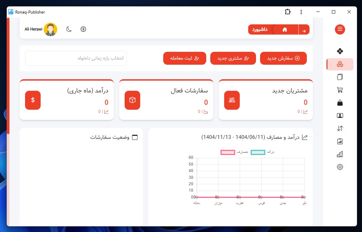Image resolution: width=362 pixels, height=232 pixels.
Task: Open the customers contact card icon
Action: click(340, 115)
